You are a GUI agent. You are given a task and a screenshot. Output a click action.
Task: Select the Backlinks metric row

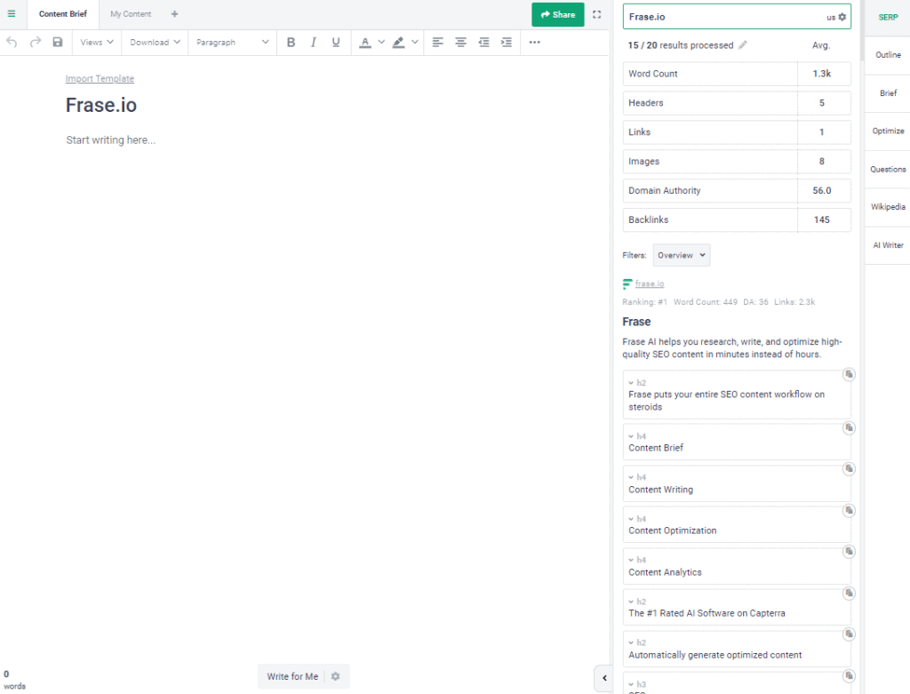click(737, 219)
